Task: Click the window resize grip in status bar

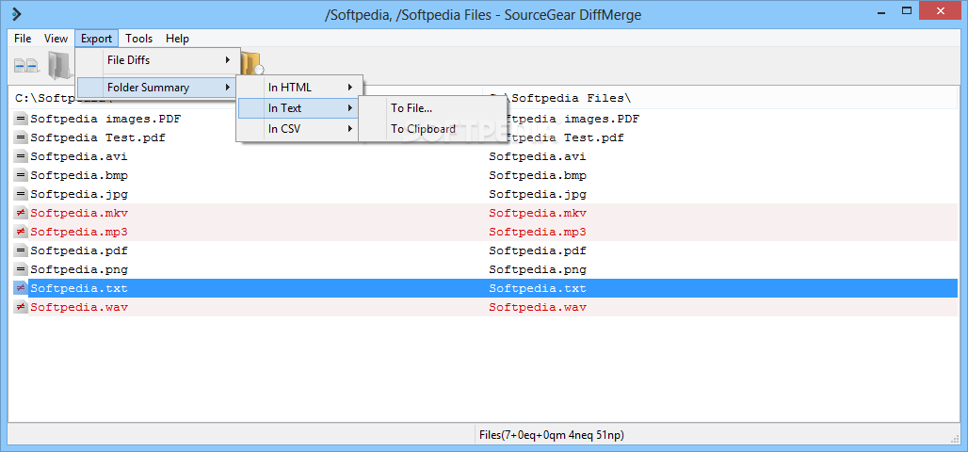Action: [x=954, y=437]
